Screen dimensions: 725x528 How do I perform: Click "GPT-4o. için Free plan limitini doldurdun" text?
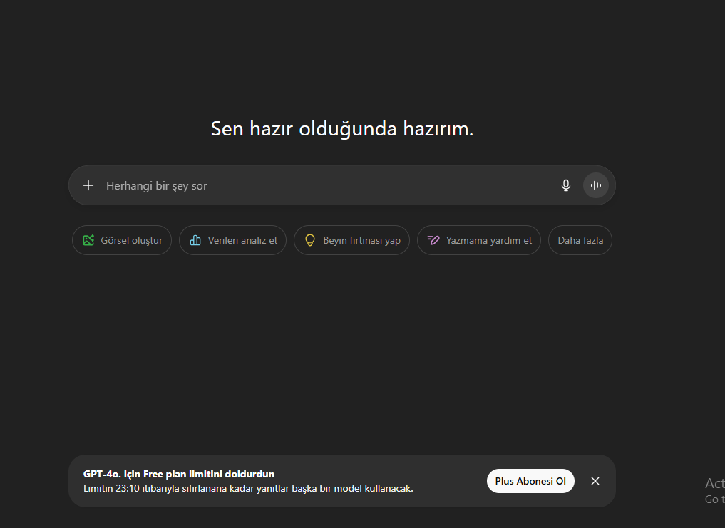(x=179, y=474)
